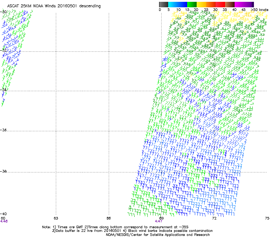Click the green 15-20 knots legend segment
Image resolution: width=270 pixels, height=237 pixels.
coord(192,4)
